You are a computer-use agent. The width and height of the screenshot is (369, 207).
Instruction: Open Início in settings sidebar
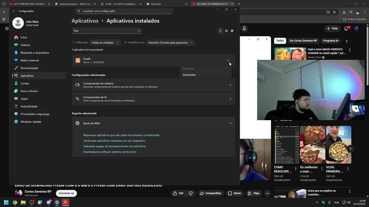coord(39,37)
